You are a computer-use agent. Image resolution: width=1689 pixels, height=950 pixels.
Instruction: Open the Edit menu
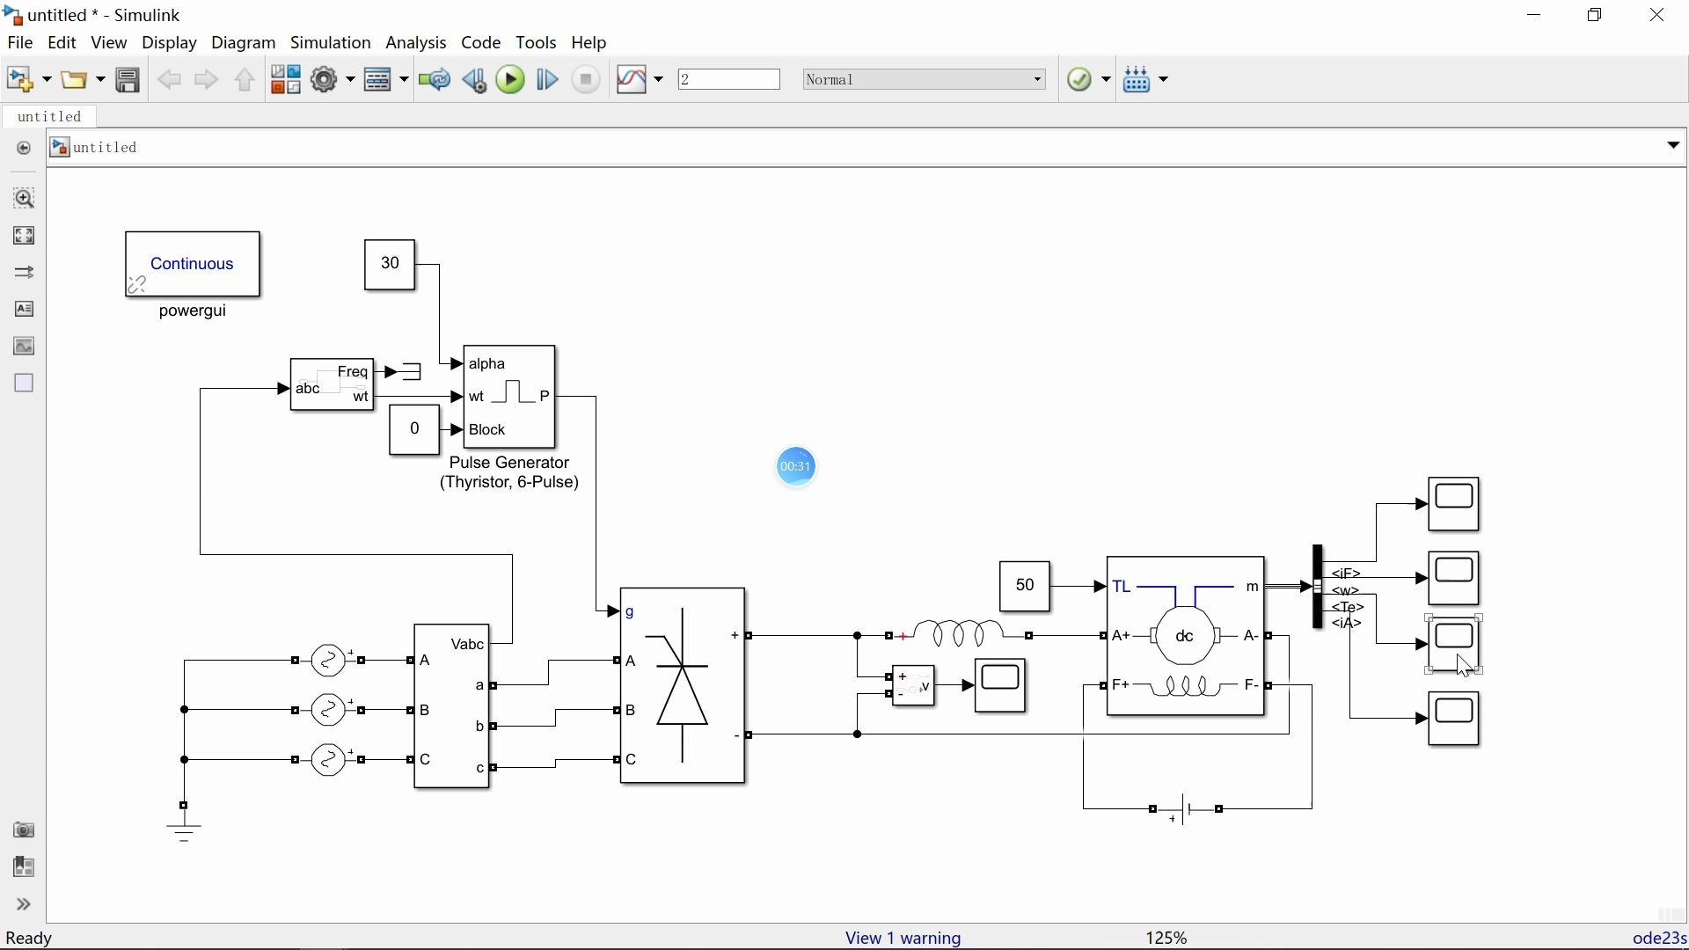tap(62, 42)
